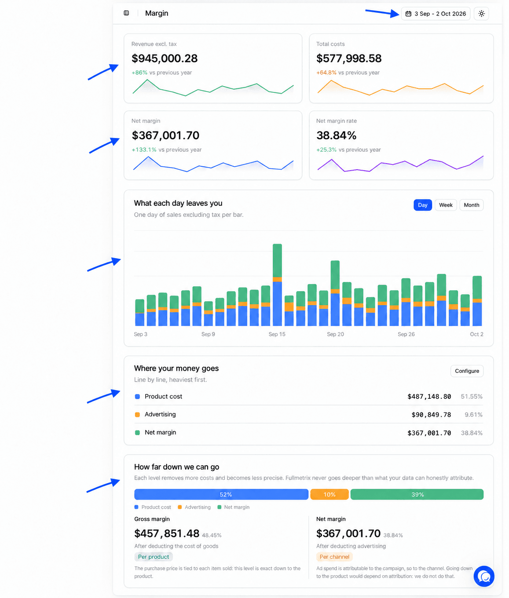509x598 pixels.
Task: Click the What each day leaves you heading
Action: (x=178, y=203)
